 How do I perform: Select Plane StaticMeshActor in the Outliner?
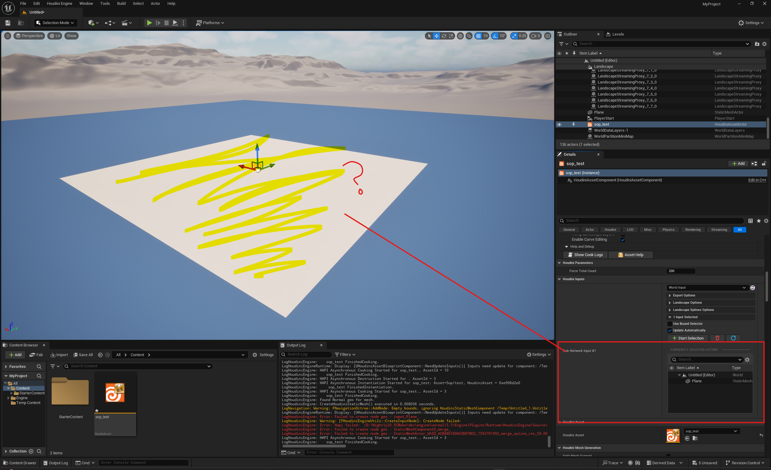pos(599,112)
